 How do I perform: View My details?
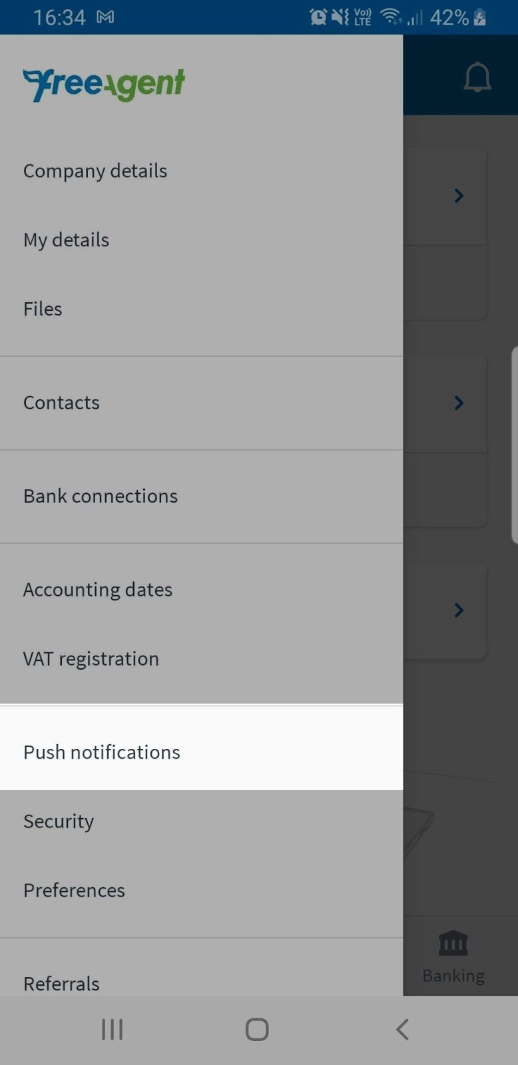point(66,240)
